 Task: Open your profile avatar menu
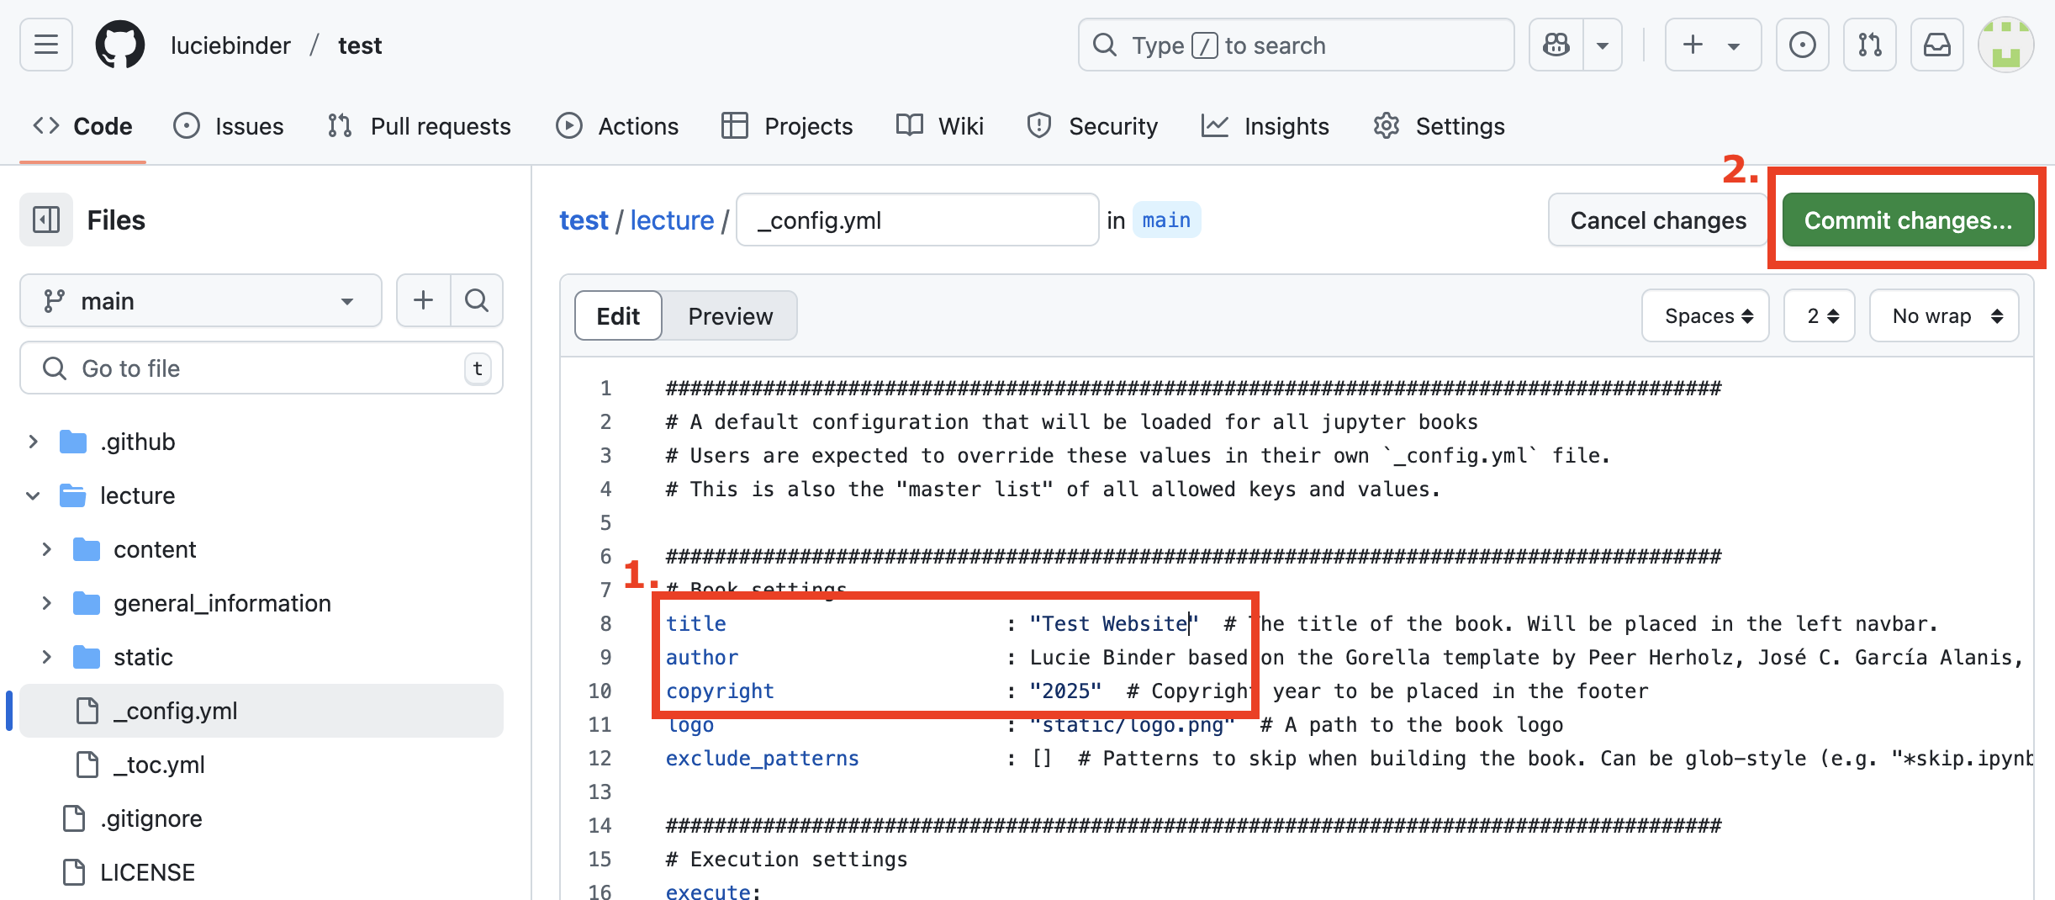(x=2006, y=45)
